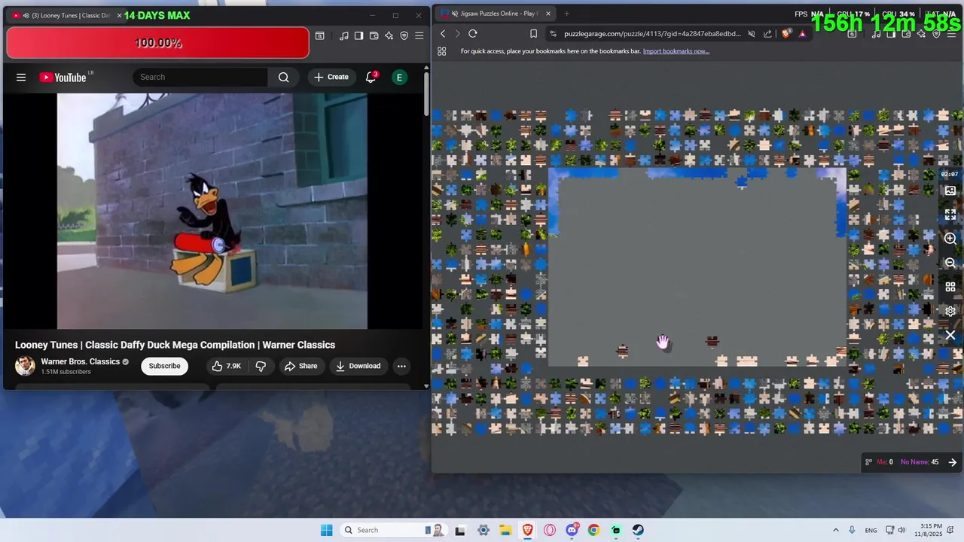
Task: Open File Explorer from taskbar
Action: [505, 530]
